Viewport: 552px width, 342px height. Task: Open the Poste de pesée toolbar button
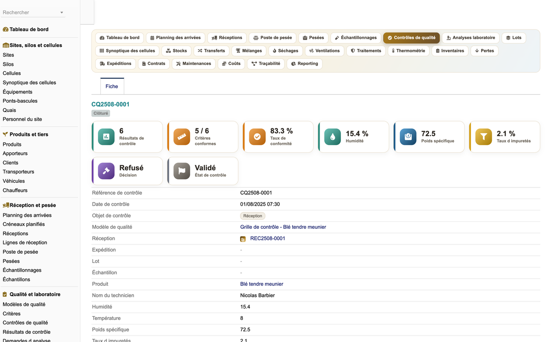click(x=272, y=38)
